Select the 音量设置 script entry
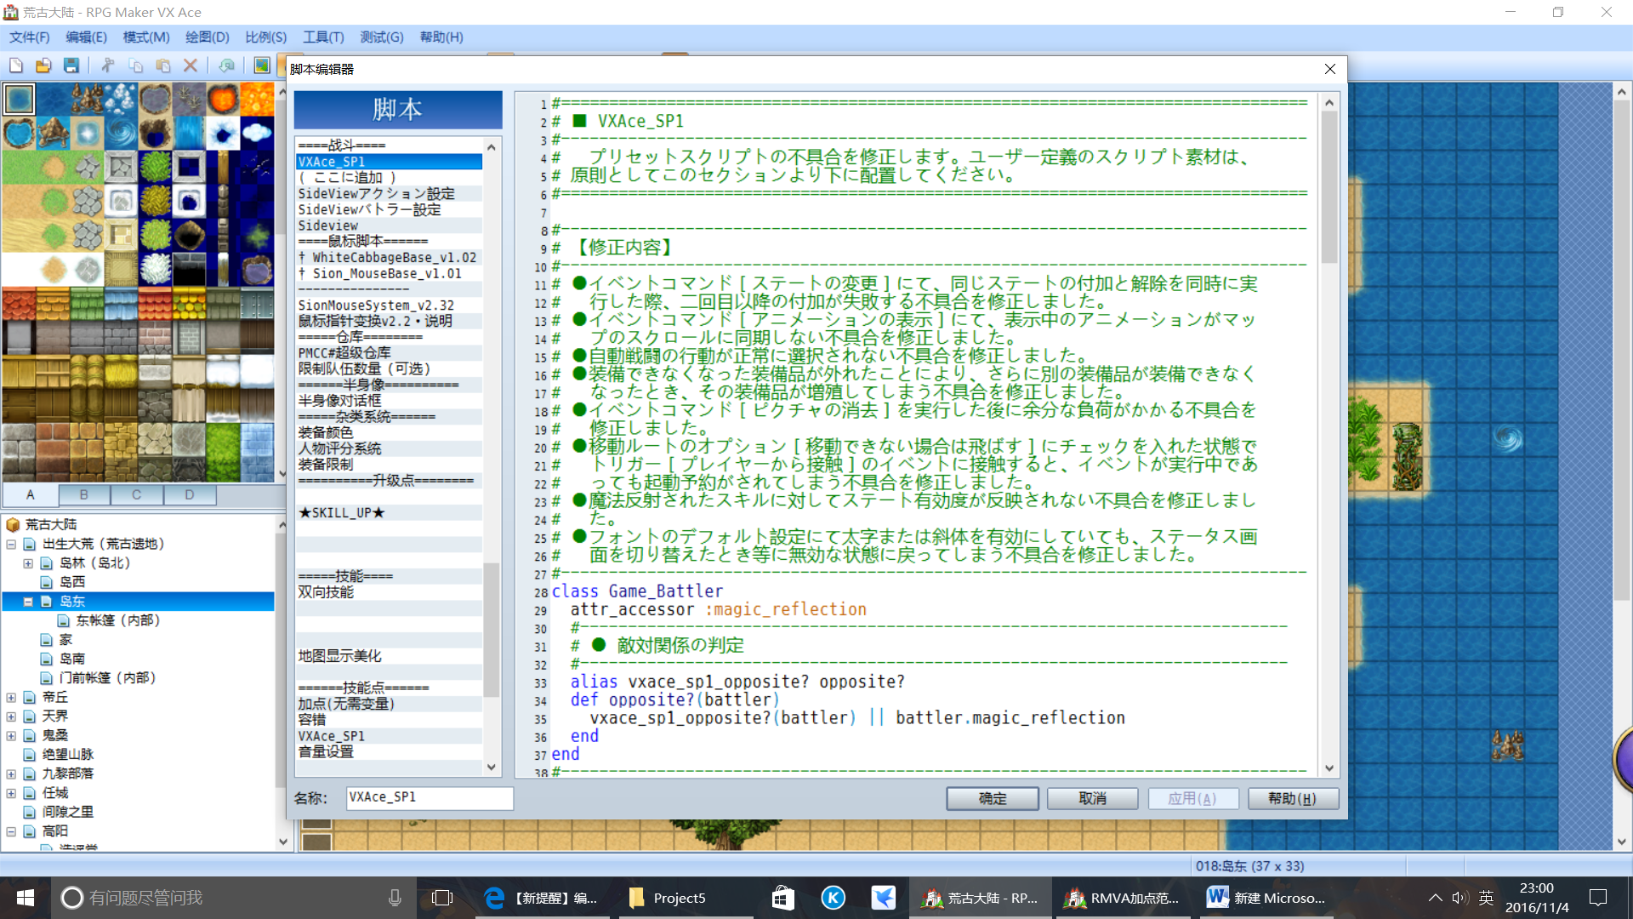The image size is (1633, 919). point(389,752)
